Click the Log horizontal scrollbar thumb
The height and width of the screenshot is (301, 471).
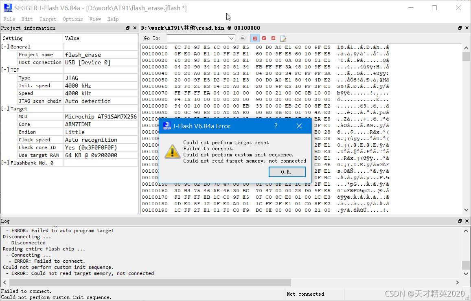coord(150,282)
